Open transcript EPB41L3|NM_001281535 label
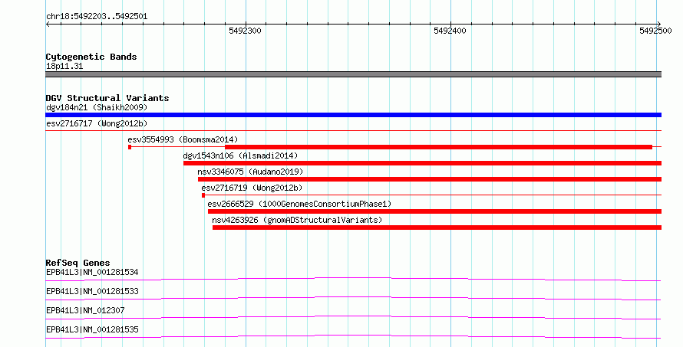Screen dimensions: 683x347 tap(92, 329)
